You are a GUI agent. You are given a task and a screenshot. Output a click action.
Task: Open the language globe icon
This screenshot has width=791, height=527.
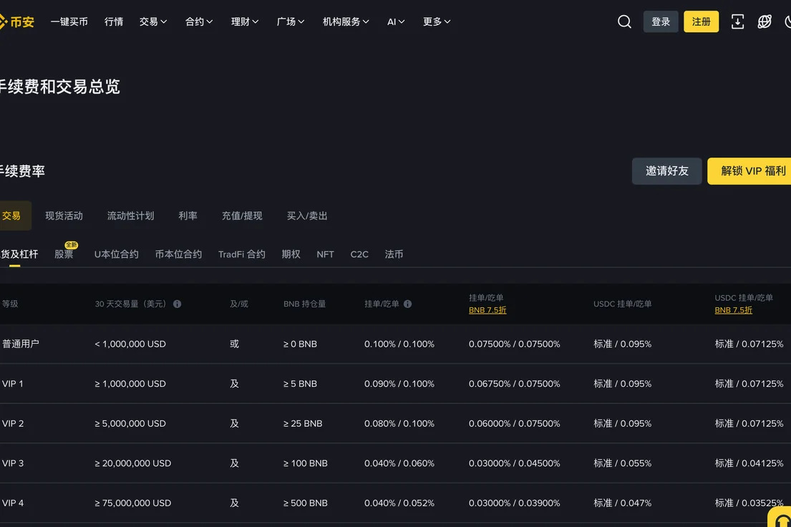(765, 21)
